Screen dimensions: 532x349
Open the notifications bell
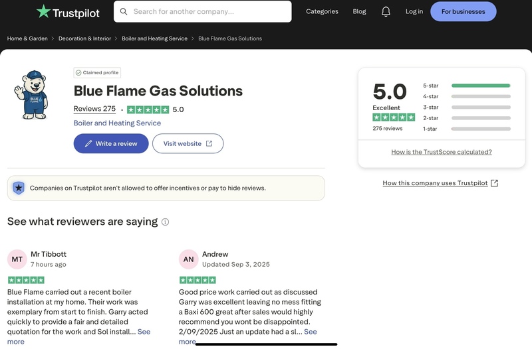point(386,11)
